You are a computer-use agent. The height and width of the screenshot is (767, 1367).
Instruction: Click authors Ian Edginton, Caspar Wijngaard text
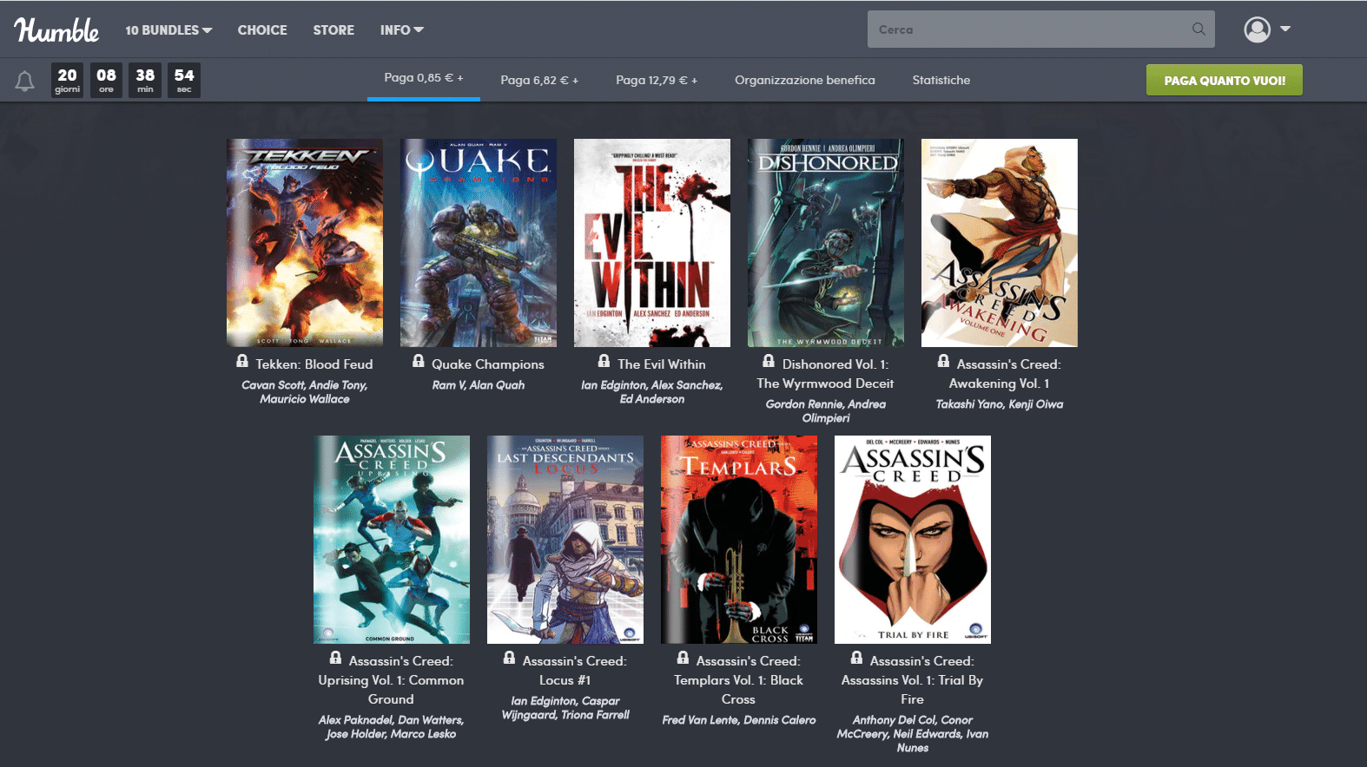(x=565, y=708)
